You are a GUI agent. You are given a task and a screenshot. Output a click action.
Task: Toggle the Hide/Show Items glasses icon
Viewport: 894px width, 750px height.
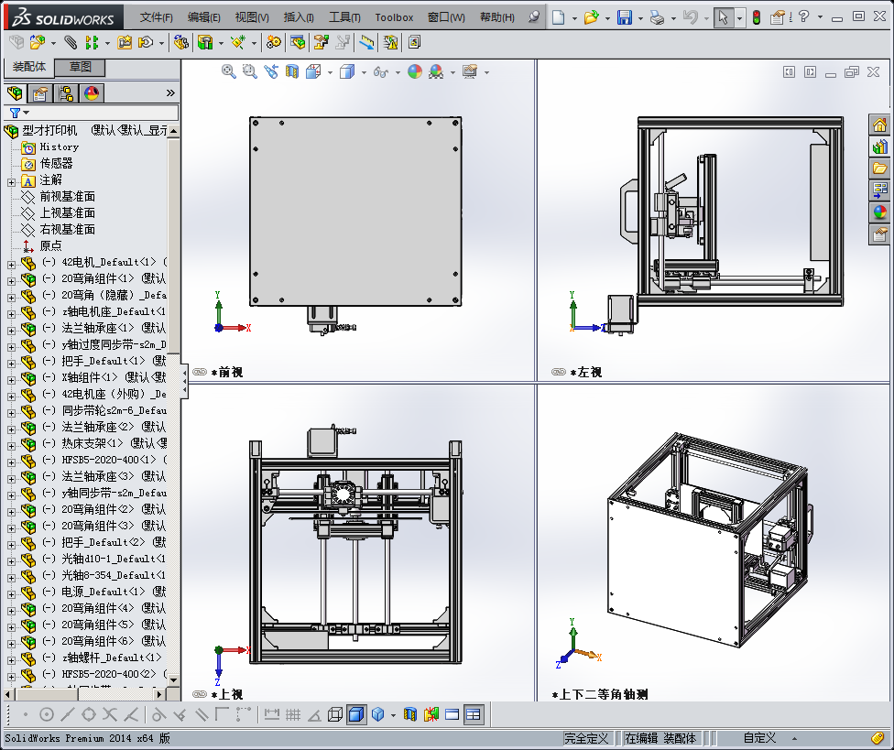point(380,71)
